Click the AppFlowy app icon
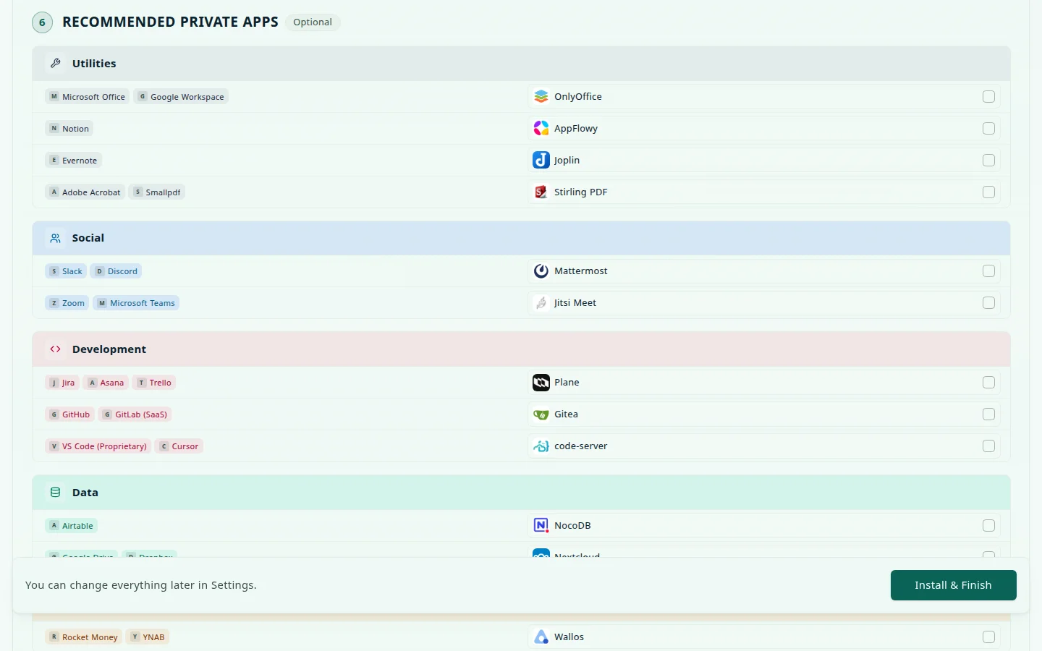Viewport: 1042px width, 651px height. (x=541, y=128)
